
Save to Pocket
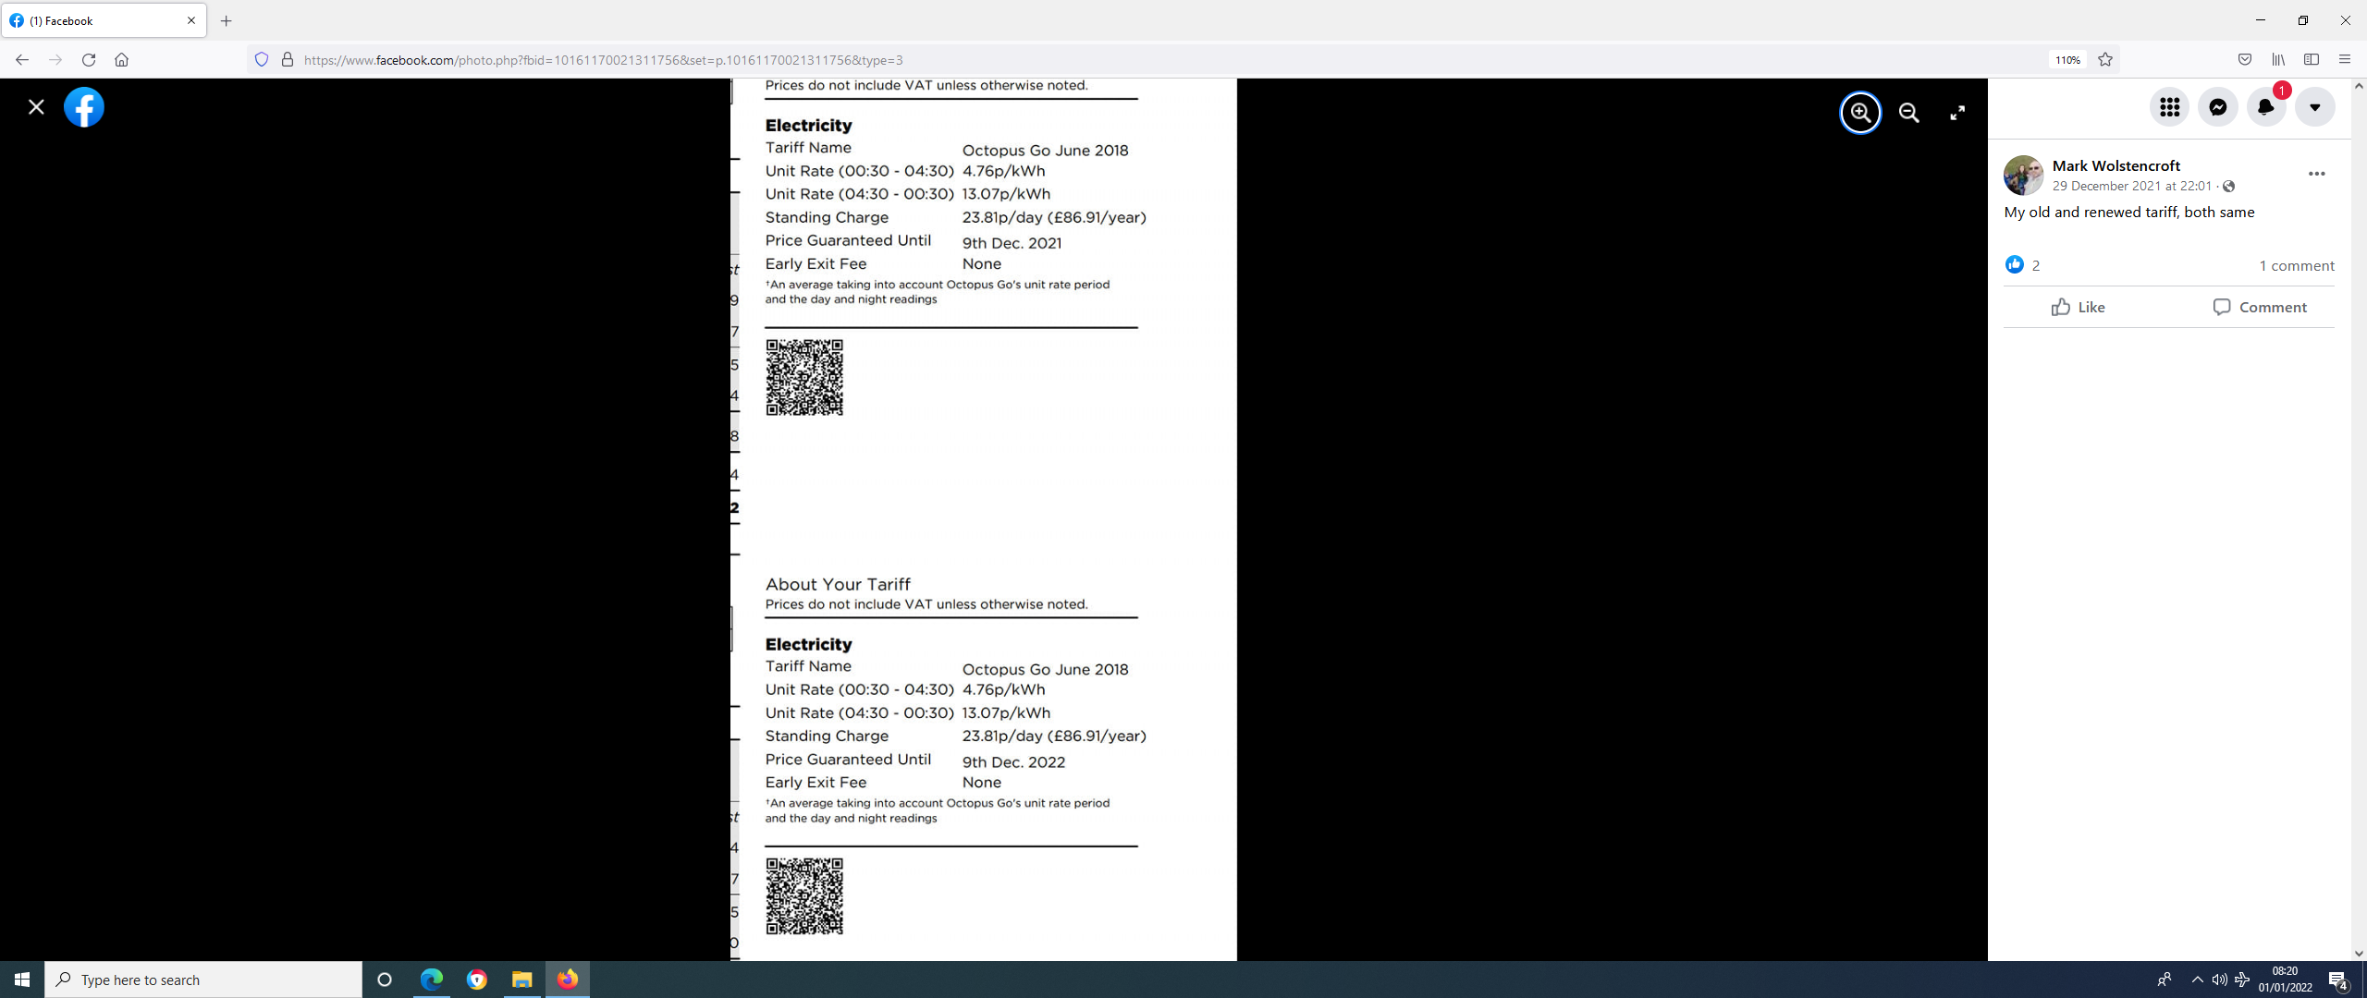(x=2245, y=60)
